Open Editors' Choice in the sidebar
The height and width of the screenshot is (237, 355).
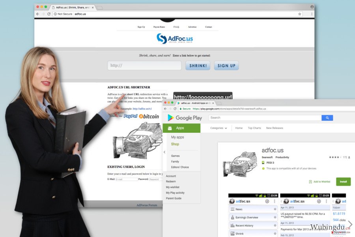pos(180,167)
